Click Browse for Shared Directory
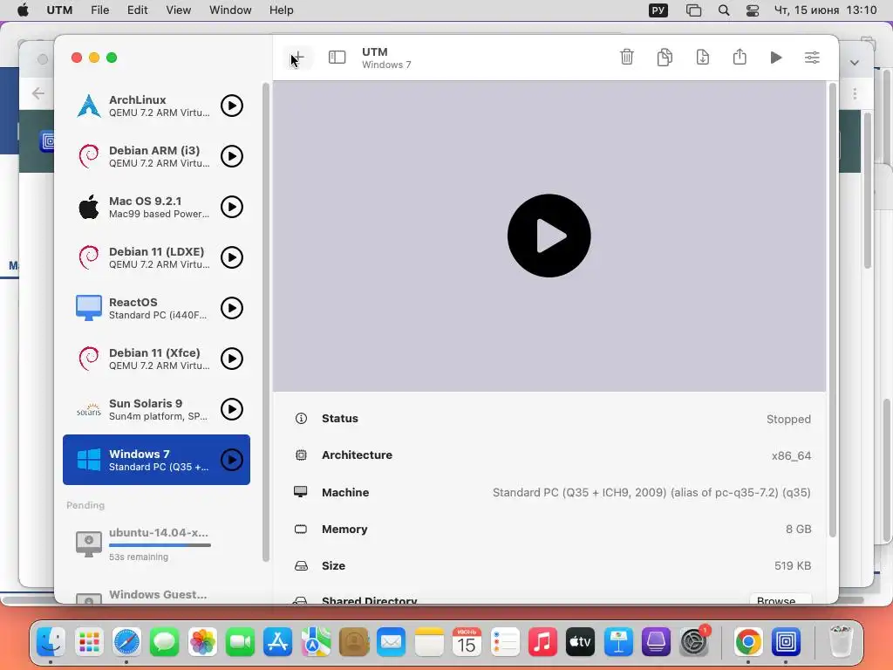 (780, 600)
